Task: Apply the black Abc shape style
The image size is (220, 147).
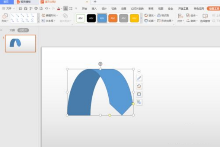Action: pos(91,18)
